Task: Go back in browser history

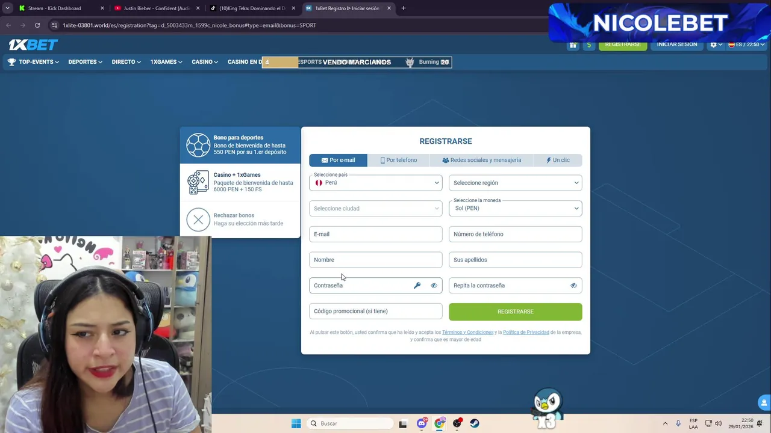Action: tap(8, 25)
